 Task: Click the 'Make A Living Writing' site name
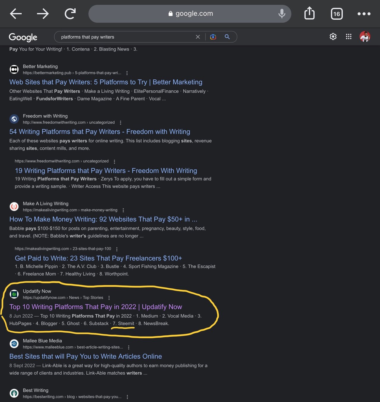point(46,204)
